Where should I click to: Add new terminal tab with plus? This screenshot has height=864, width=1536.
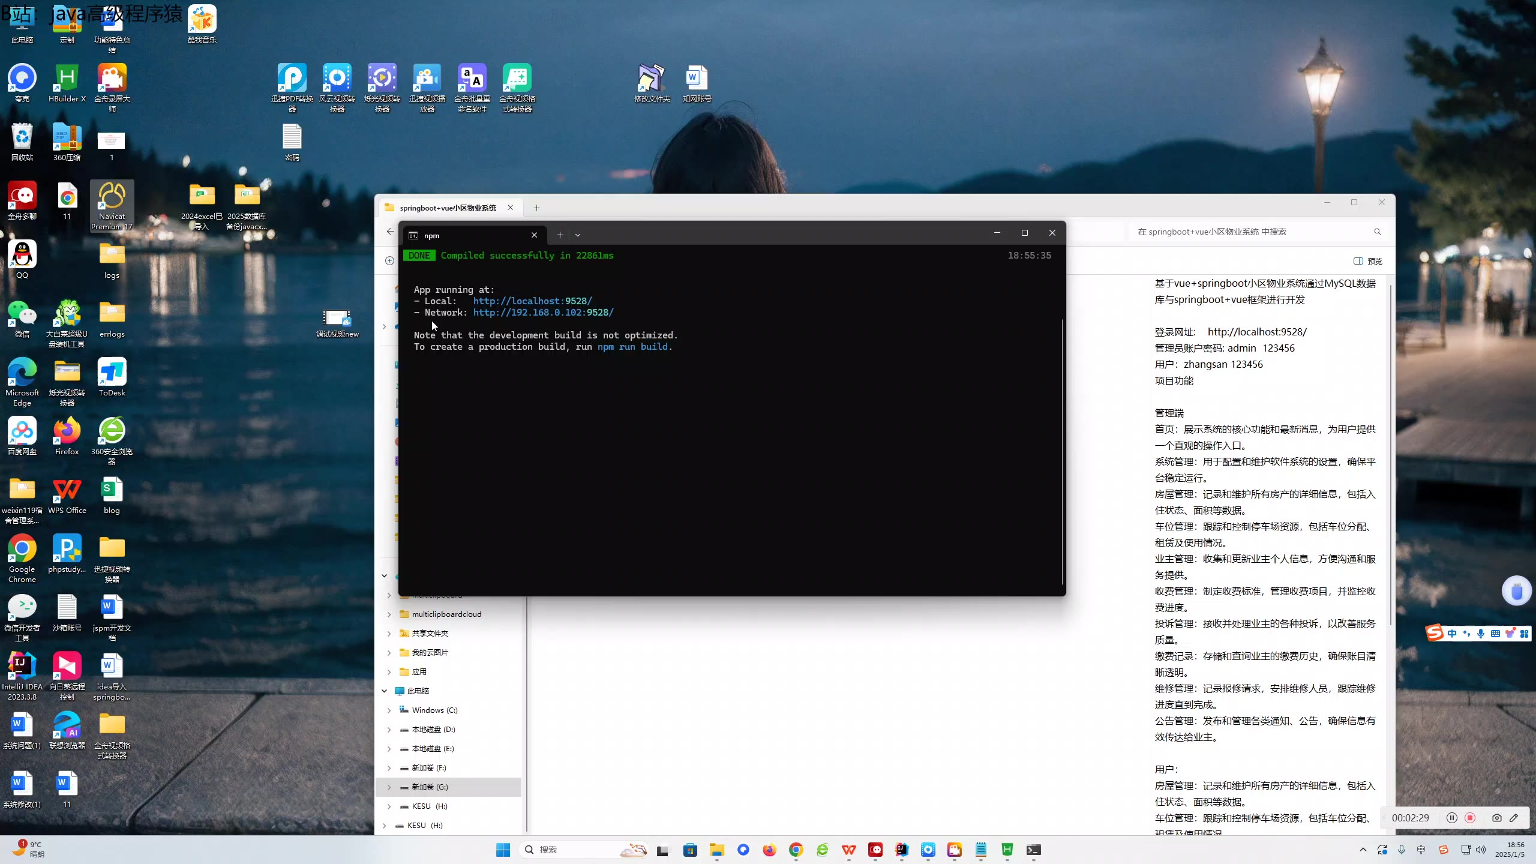[x=560, y=235]
